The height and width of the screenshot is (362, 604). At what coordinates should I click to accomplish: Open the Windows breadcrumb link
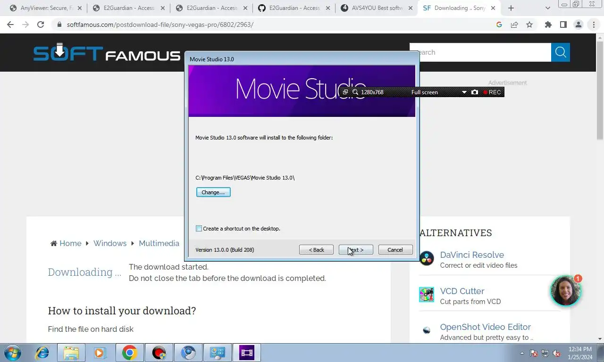(x=110, y=243)
